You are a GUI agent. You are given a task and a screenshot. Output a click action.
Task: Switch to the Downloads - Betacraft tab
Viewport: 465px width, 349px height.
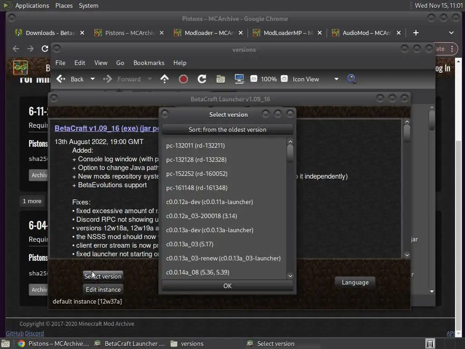[x=49, y=33]
